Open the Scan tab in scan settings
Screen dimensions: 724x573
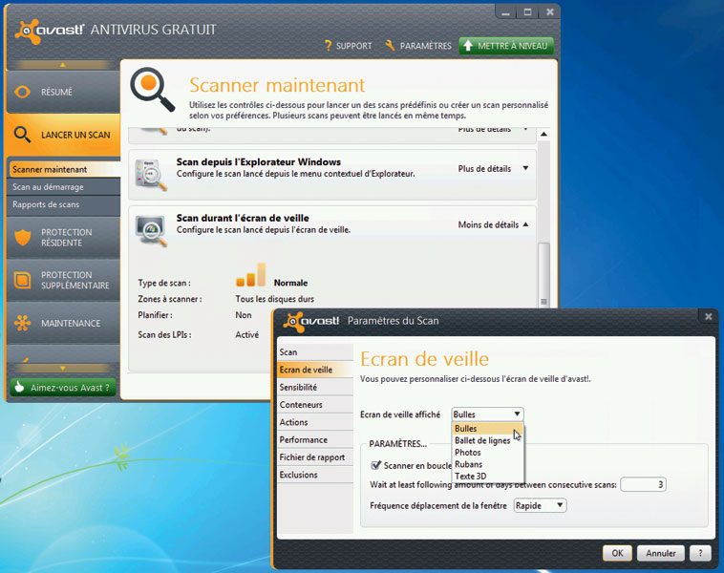(315, 351)
